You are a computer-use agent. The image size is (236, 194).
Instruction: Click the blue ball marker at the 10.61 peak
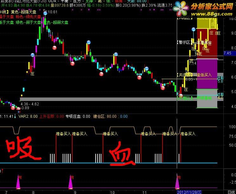[x=45, y=13]
